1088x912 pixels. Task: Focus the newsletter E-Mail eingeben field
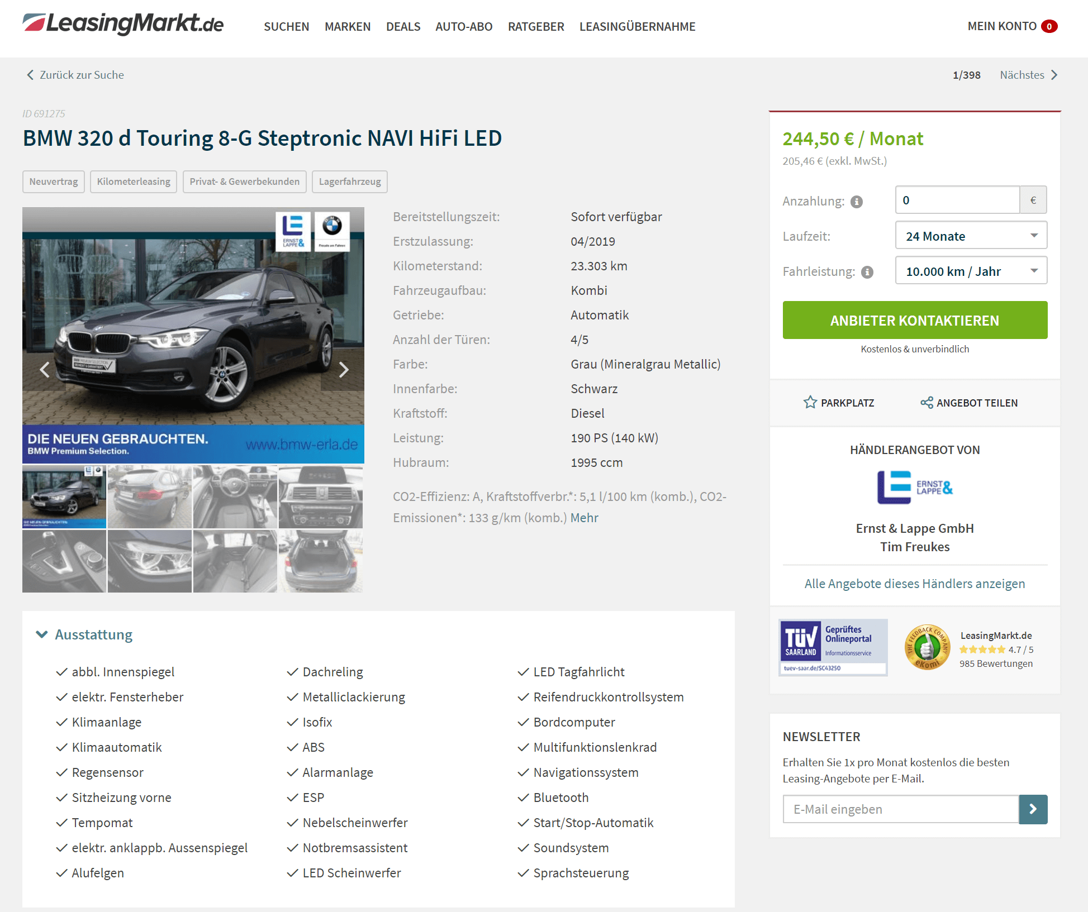(901, 809)
